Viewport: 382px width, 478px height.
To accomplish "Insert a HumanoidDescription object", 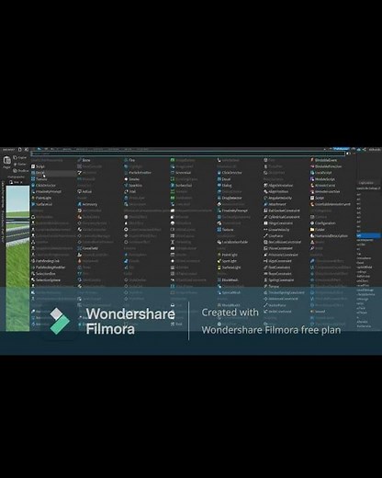I will pyautogui.click(x=329, y=235).
